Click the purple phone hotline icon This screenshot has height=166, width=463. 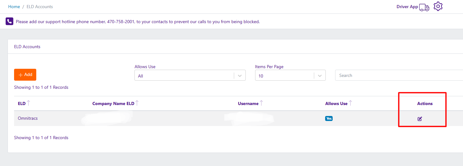(9, 21)
